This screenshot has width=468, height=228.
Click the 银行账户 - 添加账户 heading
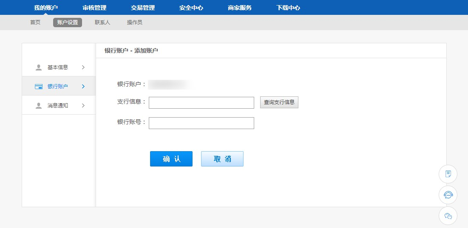pyautogui.click(x=131, y=51)
